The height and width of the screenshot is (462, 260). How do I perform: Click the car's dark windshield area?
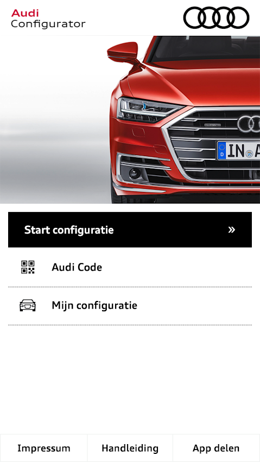click(204, 49)
